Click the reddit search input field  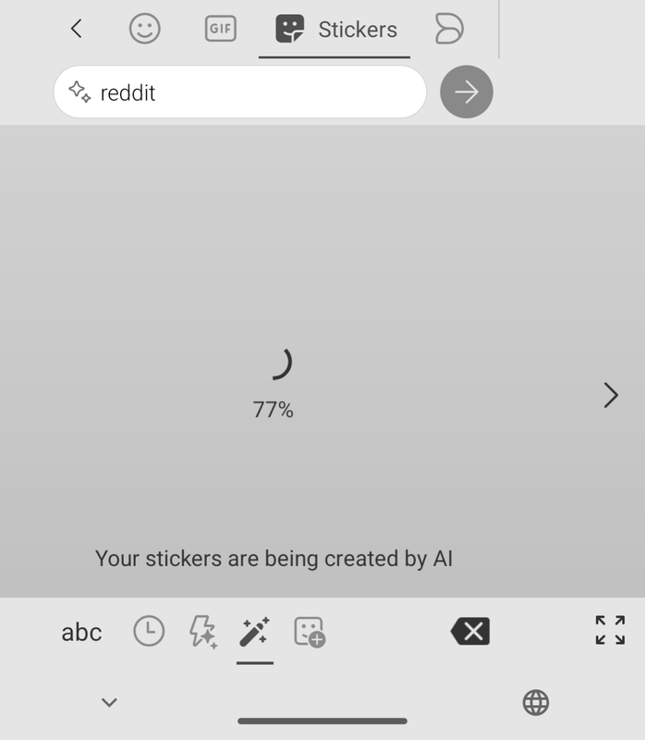pos(240,92)
